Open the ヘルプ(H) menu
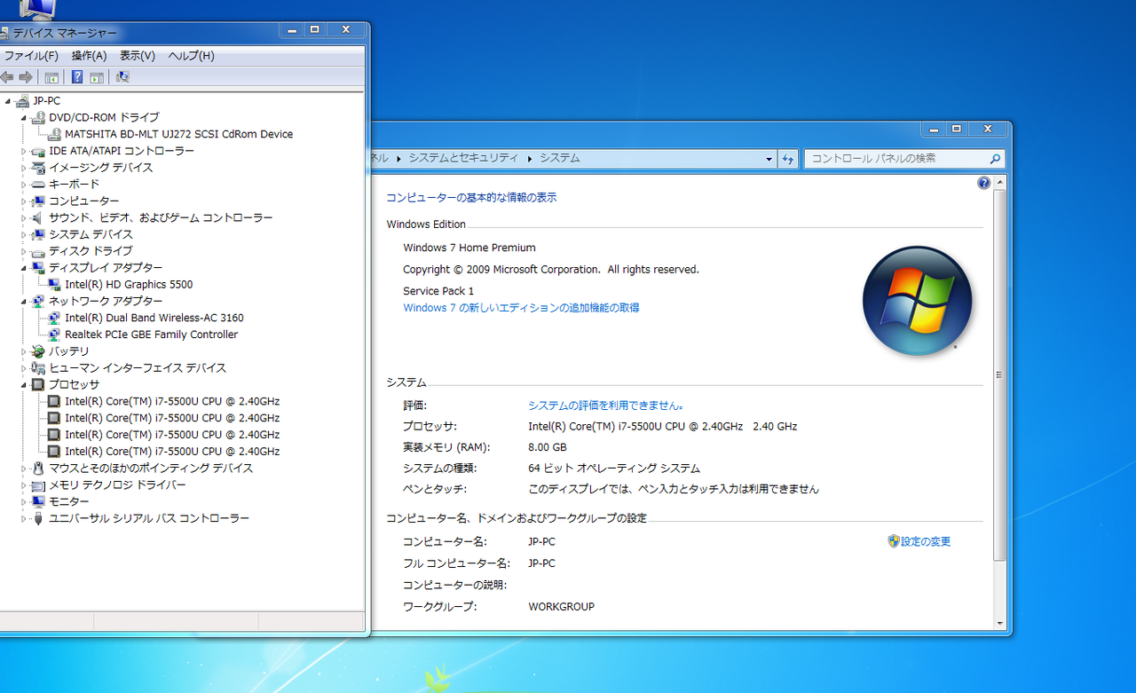Screen dimensions: 1136x693 pyautogui.click(x=191, y=56)
